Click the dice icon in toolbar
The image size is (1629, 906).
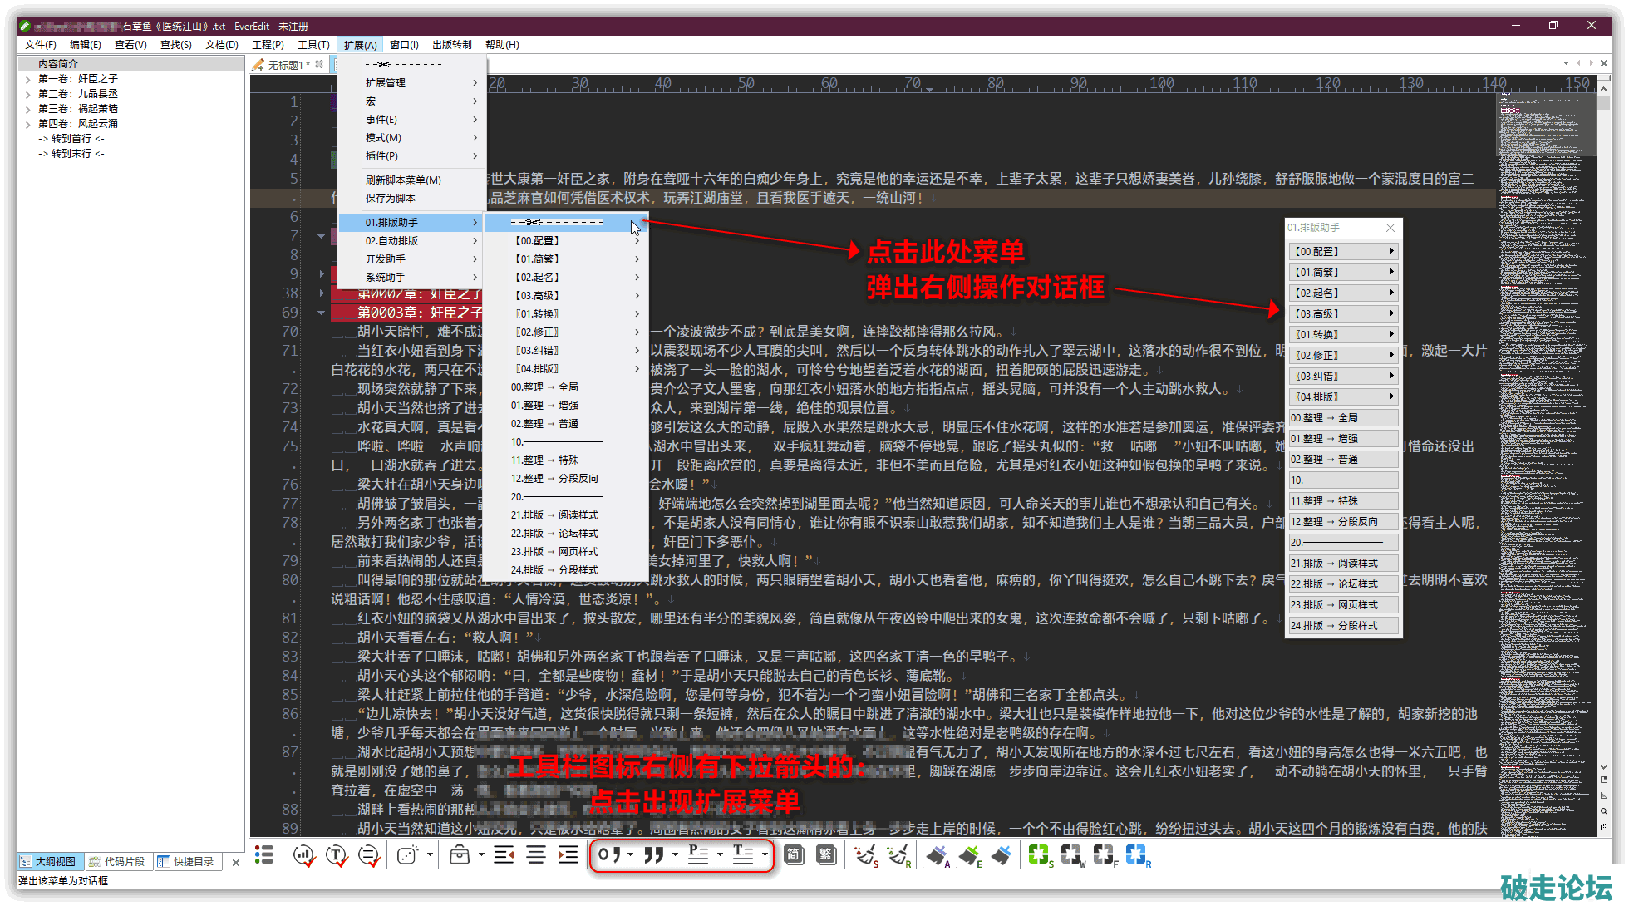[406, 854]
